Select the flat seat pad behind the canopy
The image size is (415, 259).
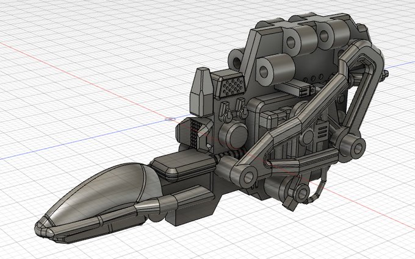183,165
